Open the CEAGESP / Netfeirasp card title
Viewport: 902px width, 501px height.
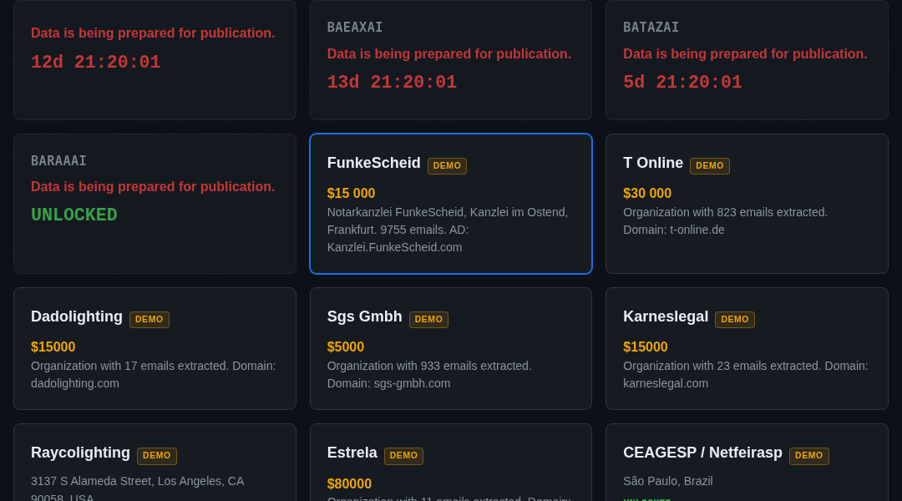[702, 453]
